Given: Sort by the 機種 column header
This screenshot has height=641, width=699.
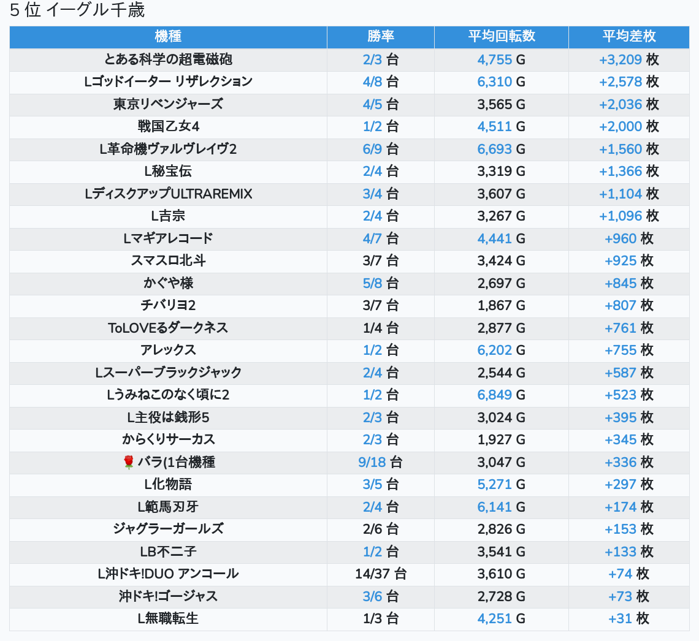Looking at the screenshot, I should pos(168,36).
